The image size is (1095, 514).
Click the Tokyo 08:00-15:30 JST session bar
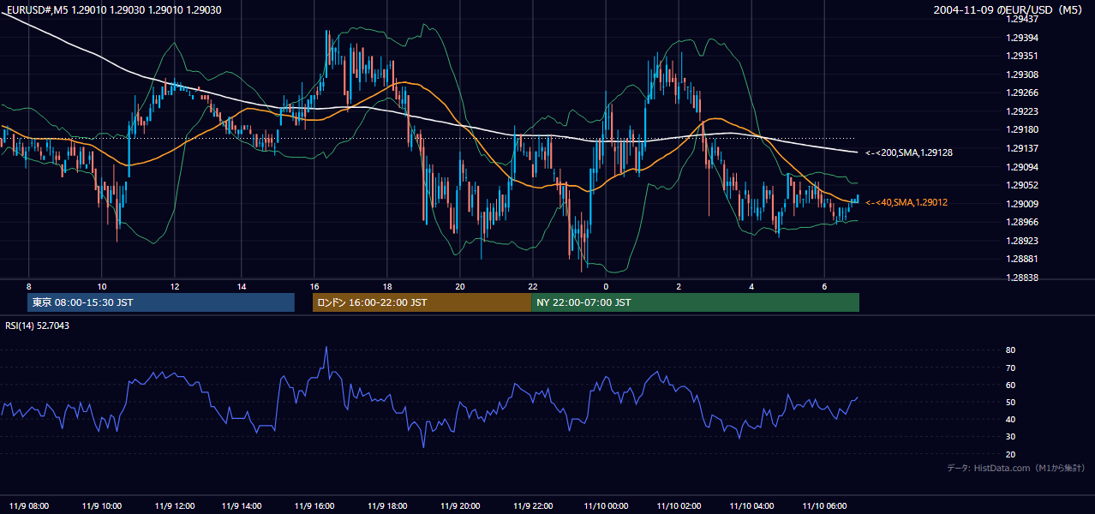[161, 302]
